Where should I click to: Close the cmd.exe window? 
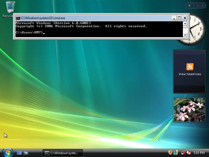click(185, 18)
